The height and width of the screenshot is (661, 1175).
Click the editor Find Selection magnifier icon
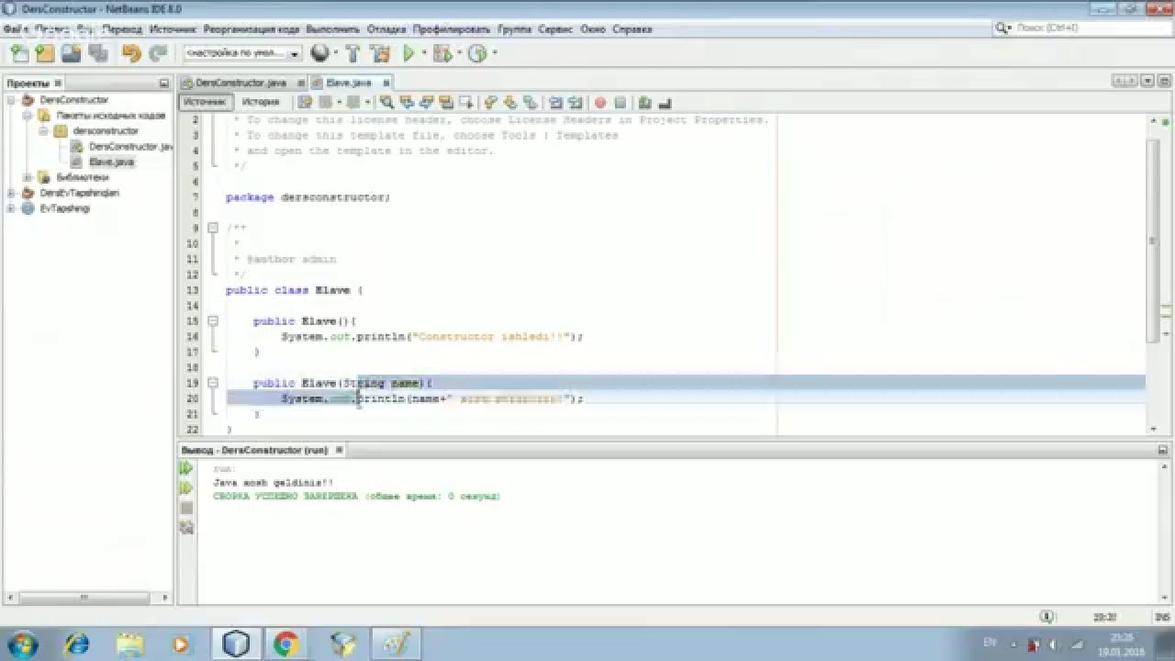click(386, 102)
